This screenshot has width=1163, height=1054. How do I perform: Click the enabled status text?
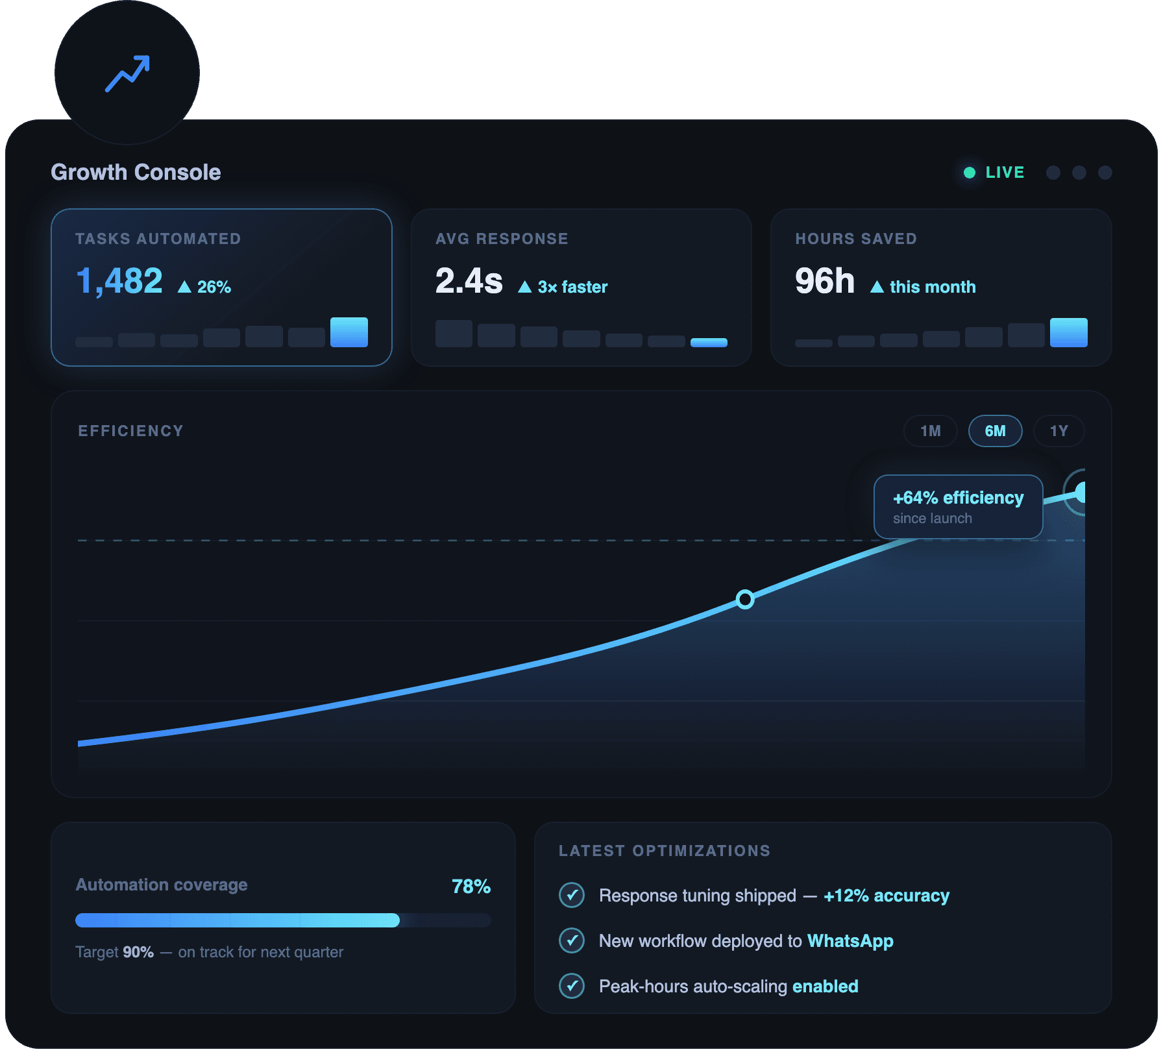[826, 987]
